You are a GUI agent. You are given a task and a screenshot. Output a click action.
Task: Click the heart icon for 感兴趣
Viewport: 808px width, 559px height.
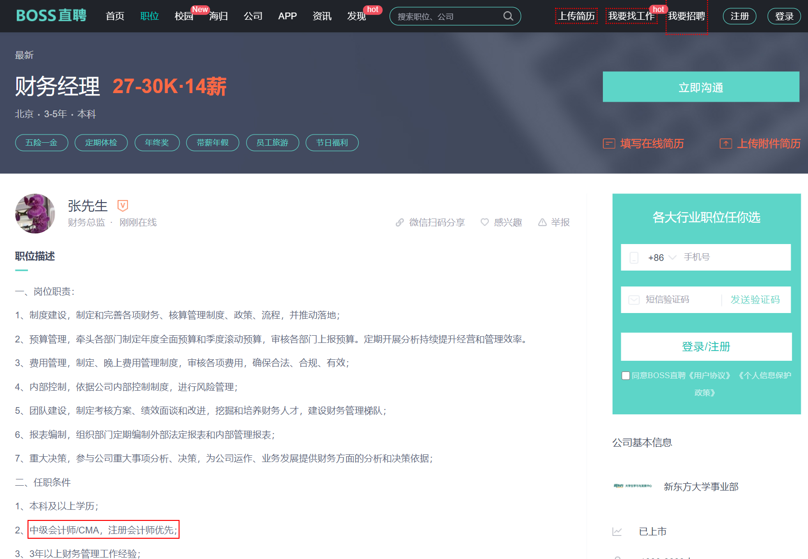[485, 222]
